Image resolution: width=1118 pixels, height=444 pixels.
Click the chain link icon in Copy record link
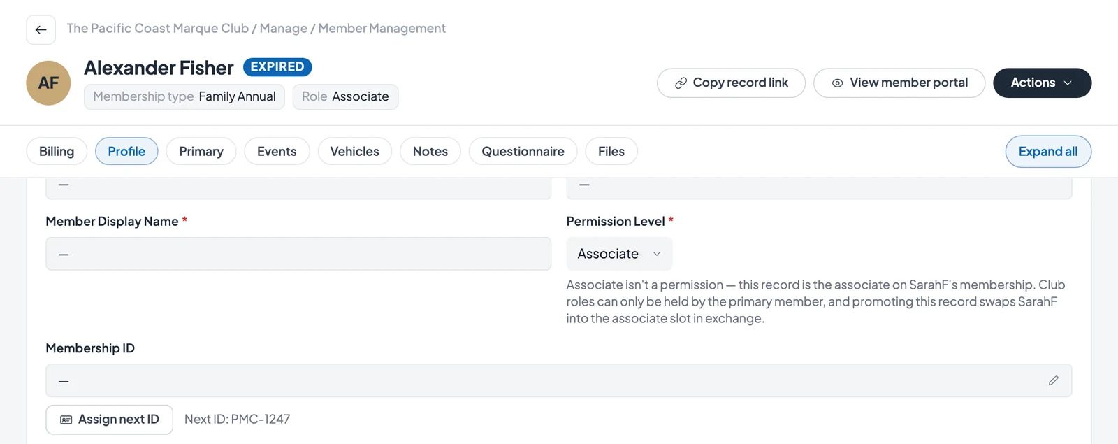681,83
